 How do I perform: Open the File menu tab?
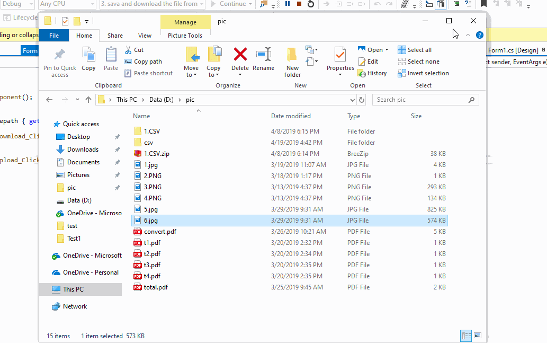click(53, 36)
